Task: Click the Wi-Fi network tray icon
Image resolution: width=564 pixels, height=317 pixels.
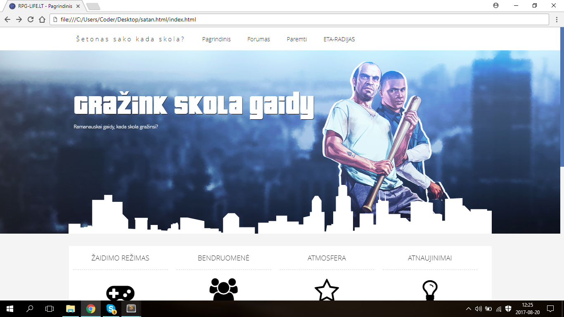Action: (x=499, y=308)
